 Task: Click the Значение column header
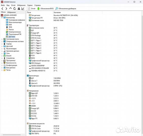(57, 12)
